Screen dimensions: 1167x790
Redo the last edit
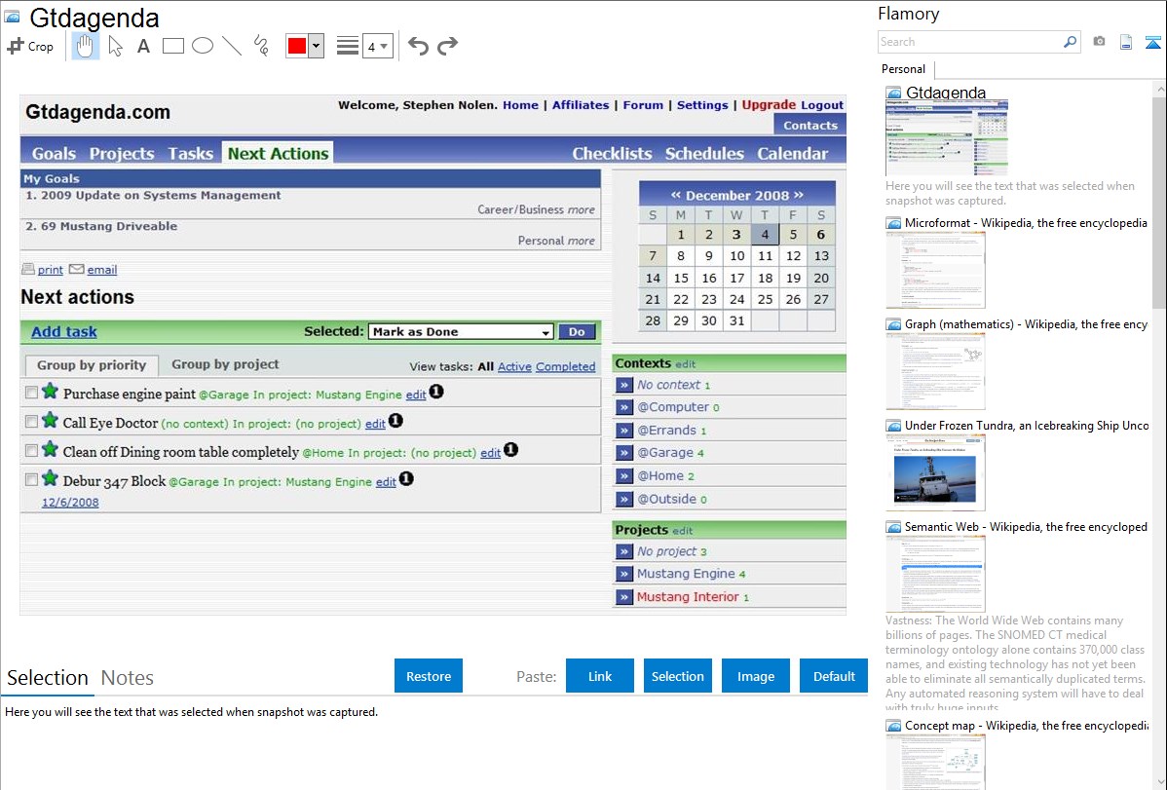click(447, 46)
